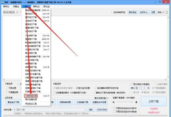Screen dimensions: 171x117
Task: Select 搜索宝贝下载 from Tools menu
Action: click(x=36, y=24)
